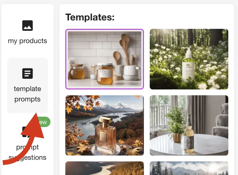Pick the snowy pine mountains template
The width and height of the screenshot is (238, 175).
pyautogui.click(x=189, y=168)
